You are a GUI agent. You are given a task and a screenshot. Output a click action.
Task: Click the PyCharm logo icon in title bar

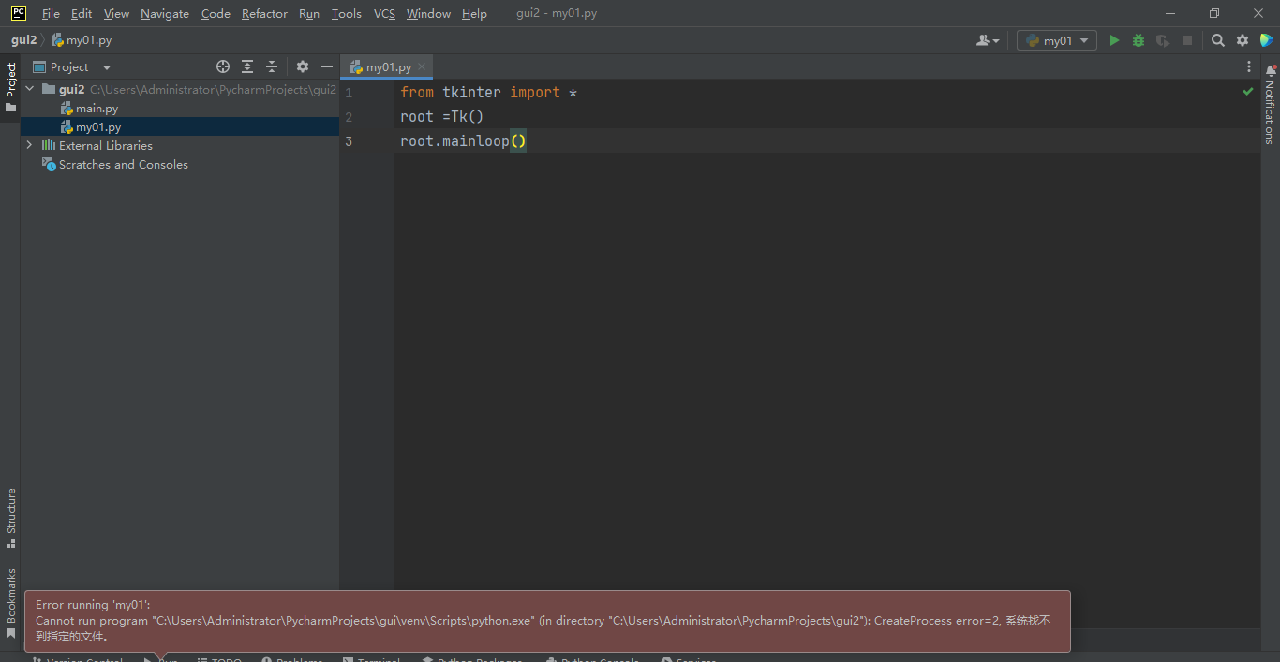[19, 13]
